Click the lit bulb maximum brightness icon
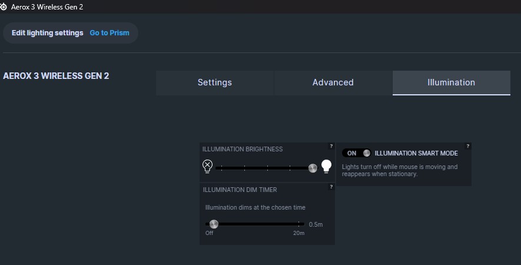521x265 pixels. coord(326,167)
